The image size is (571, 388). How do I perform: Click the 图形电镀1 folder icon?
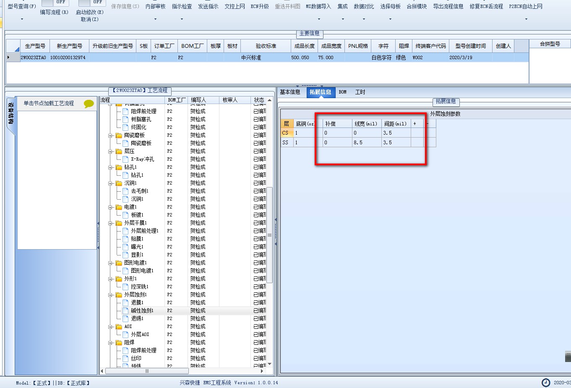(x=119, y=263)
